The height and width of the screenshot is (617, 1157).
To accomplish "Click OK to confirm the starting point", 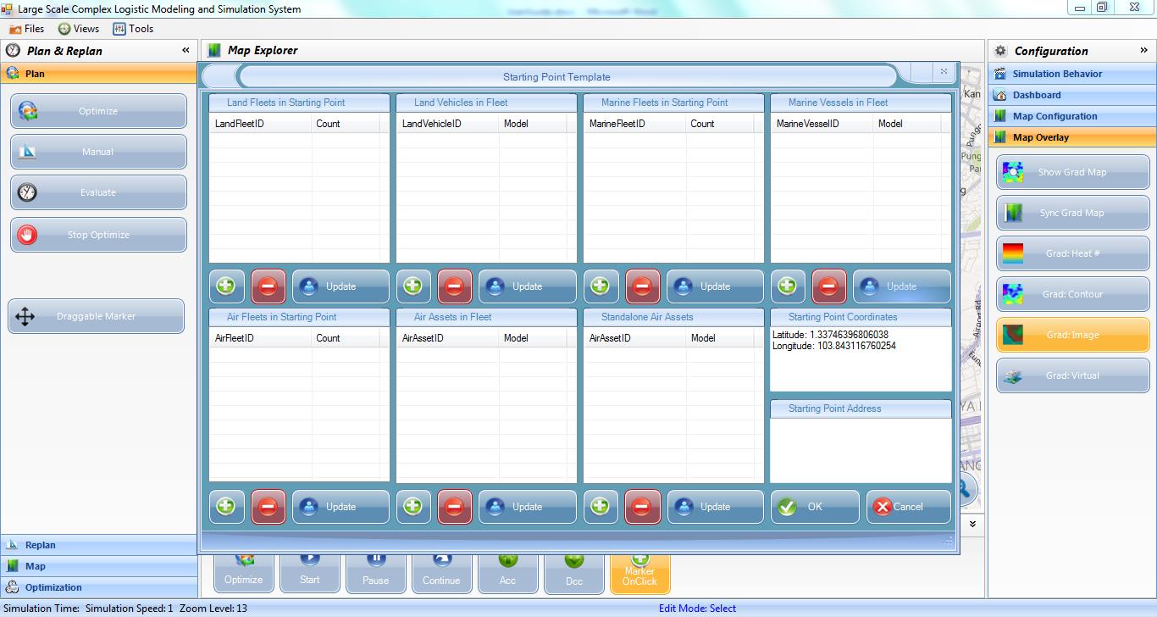I will coord(815,506).
